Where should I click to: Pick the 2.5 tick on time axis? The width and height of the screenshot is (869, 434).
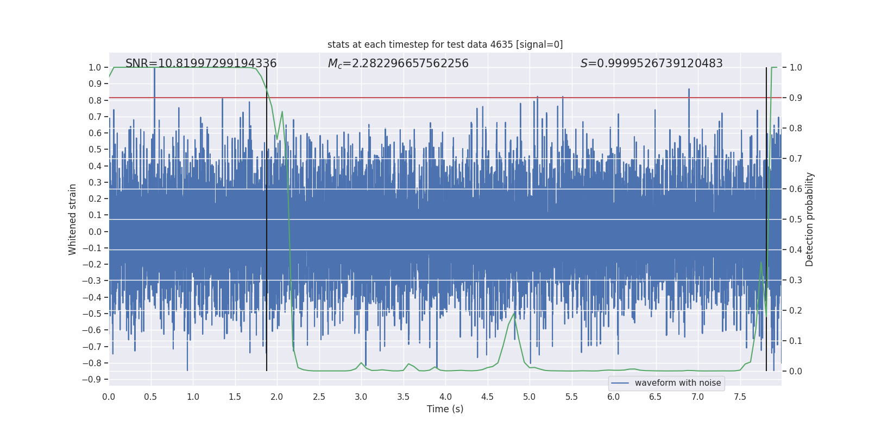click(319, 397)
